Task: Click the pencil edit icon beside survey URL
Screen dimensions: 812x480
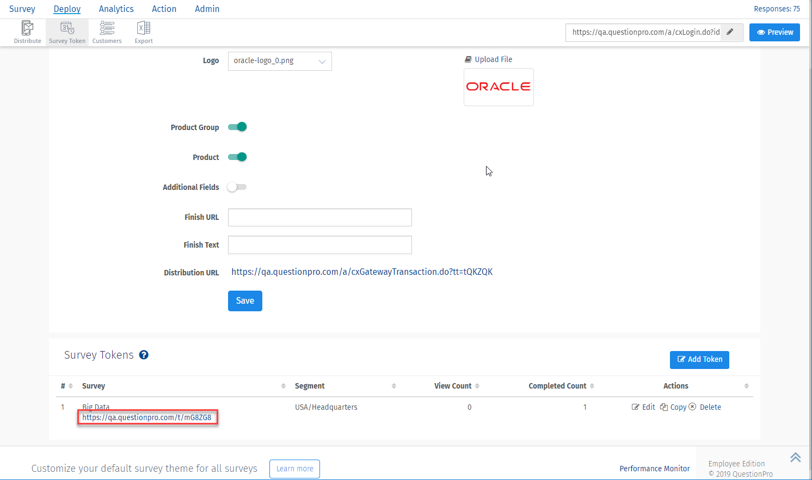Action: pyautogui.click(x=730, y=32)
